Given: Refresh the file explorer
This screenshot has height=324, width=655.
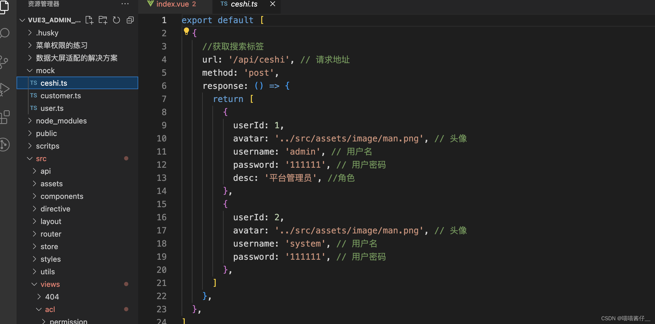Looking at the screenshot, I should click(116, 20).
